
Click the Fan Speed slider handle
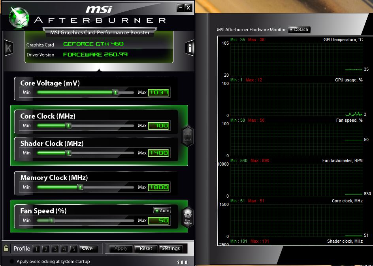(x=52, y=220)
